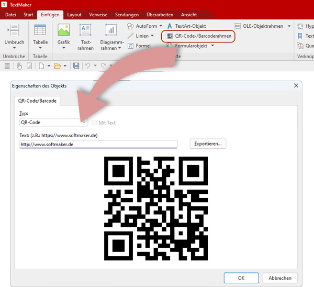Open the Verweise ribbon tab

point(98,15)
